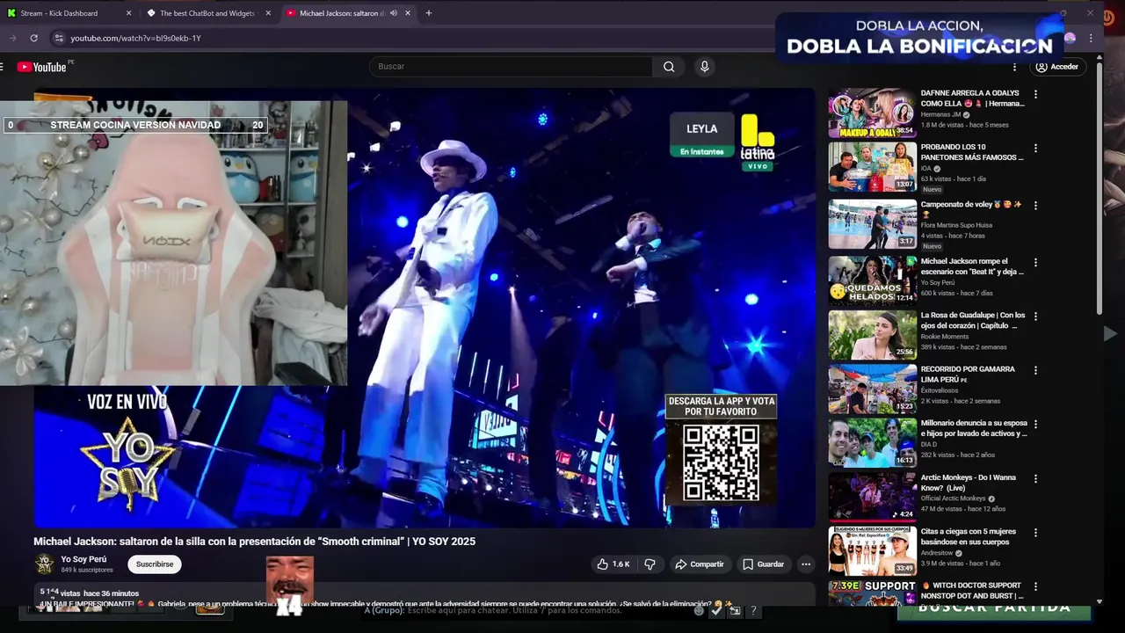
Task: Open options for PROBANDO LOS 10 PANETONES video
Action: coord(1035,149)
